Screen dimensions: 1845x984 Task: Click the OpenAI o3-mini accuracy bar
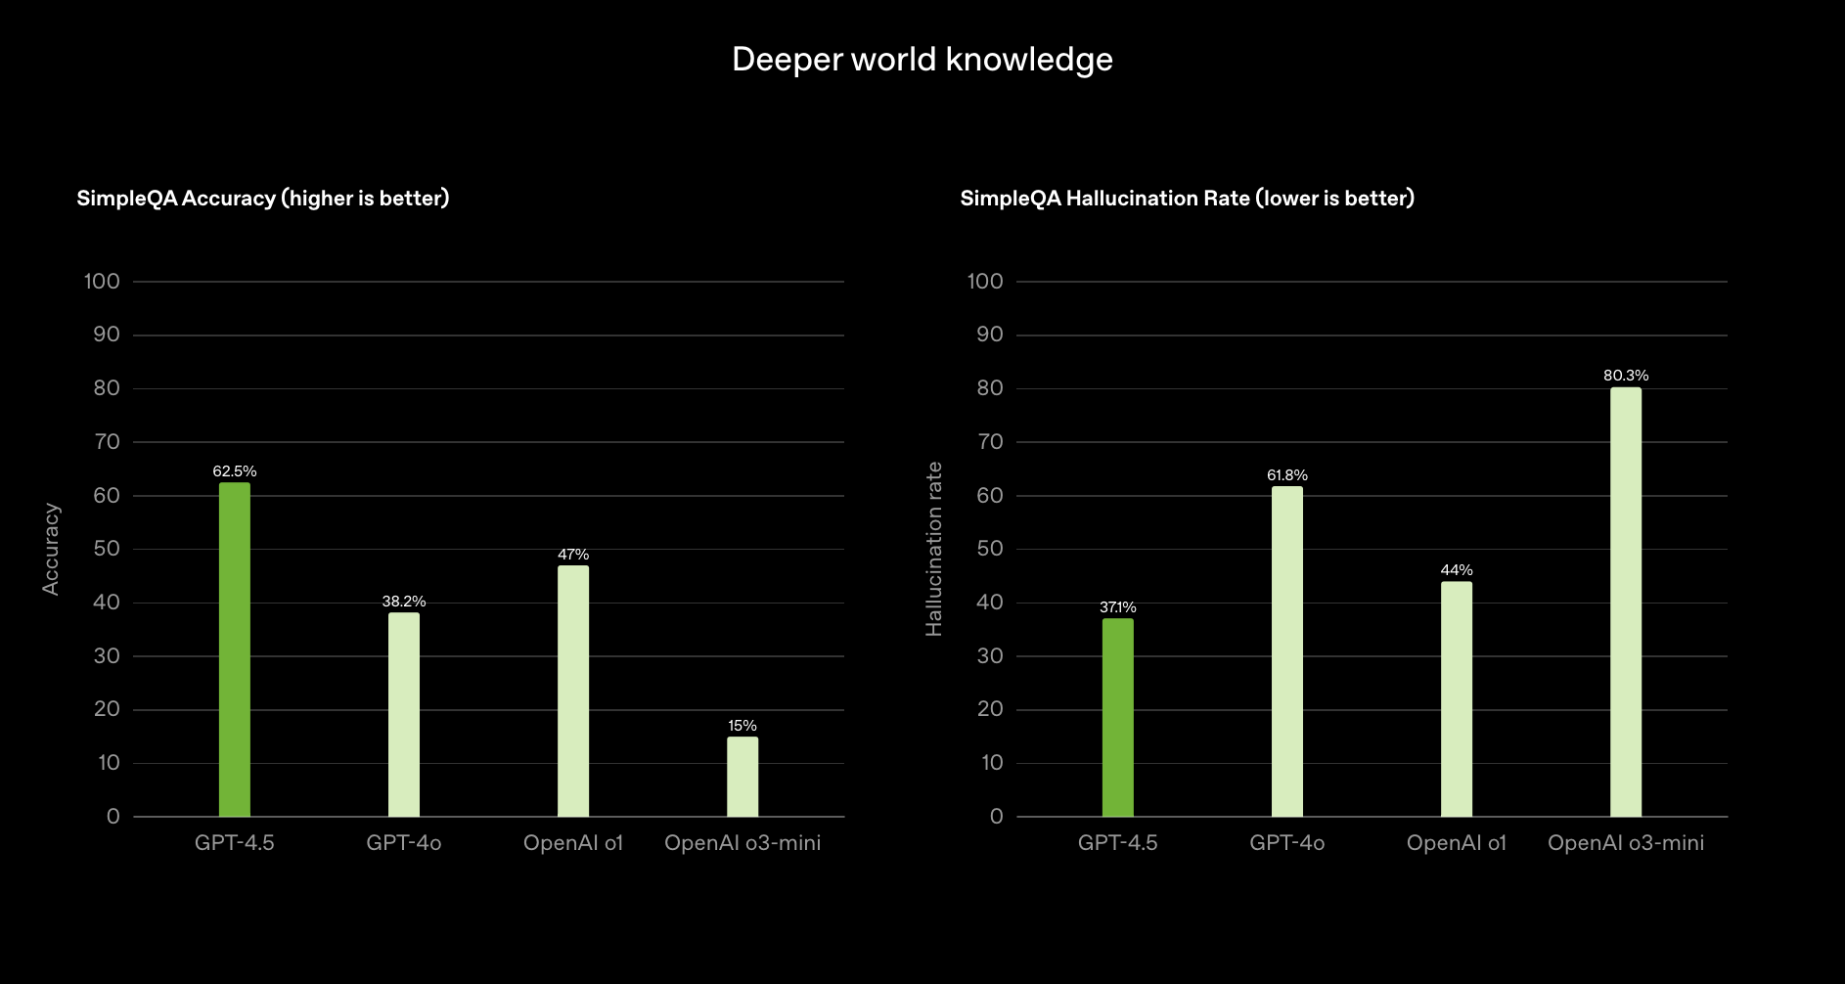pyautogui.click(x=742, y=777)
